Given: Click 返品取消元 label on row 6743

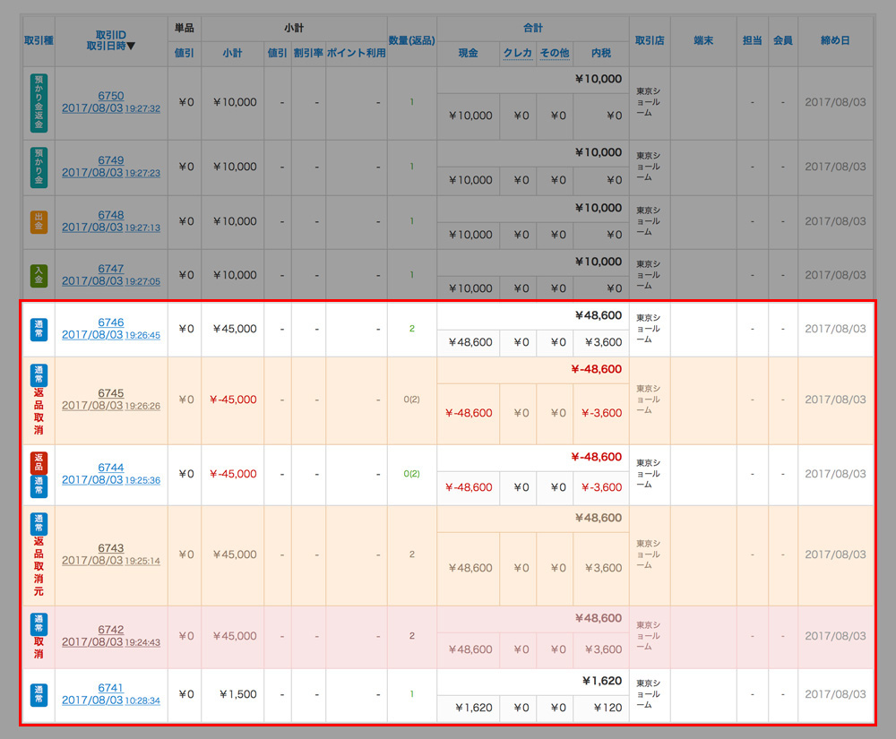Looking at the screenshot, I should 39,566.
